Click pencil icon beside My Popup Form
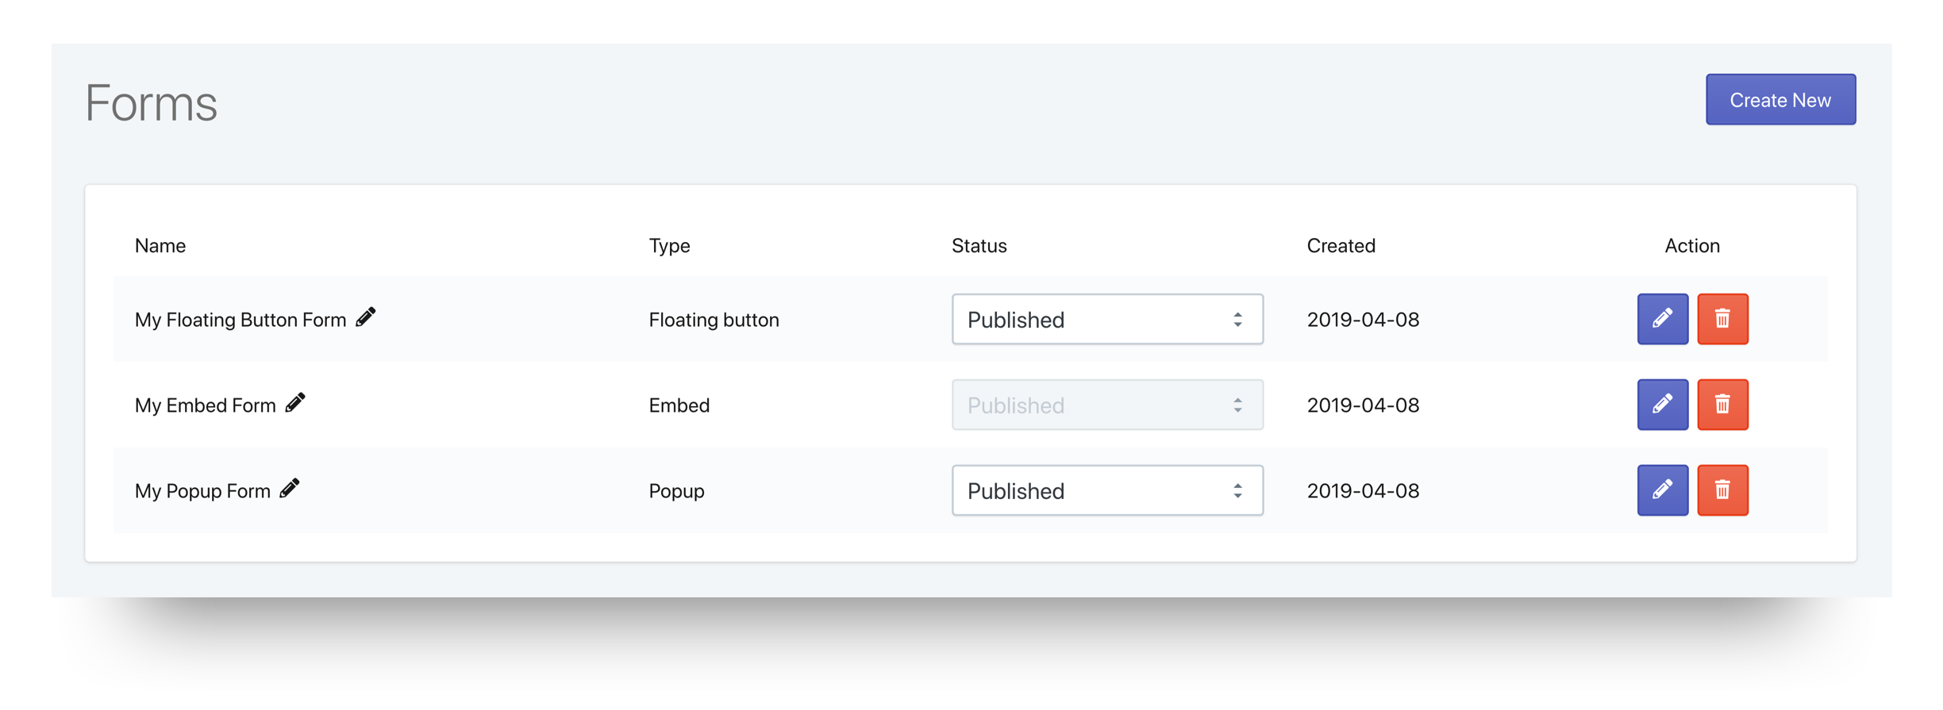Screen dimensions: 1943x710 290,489
